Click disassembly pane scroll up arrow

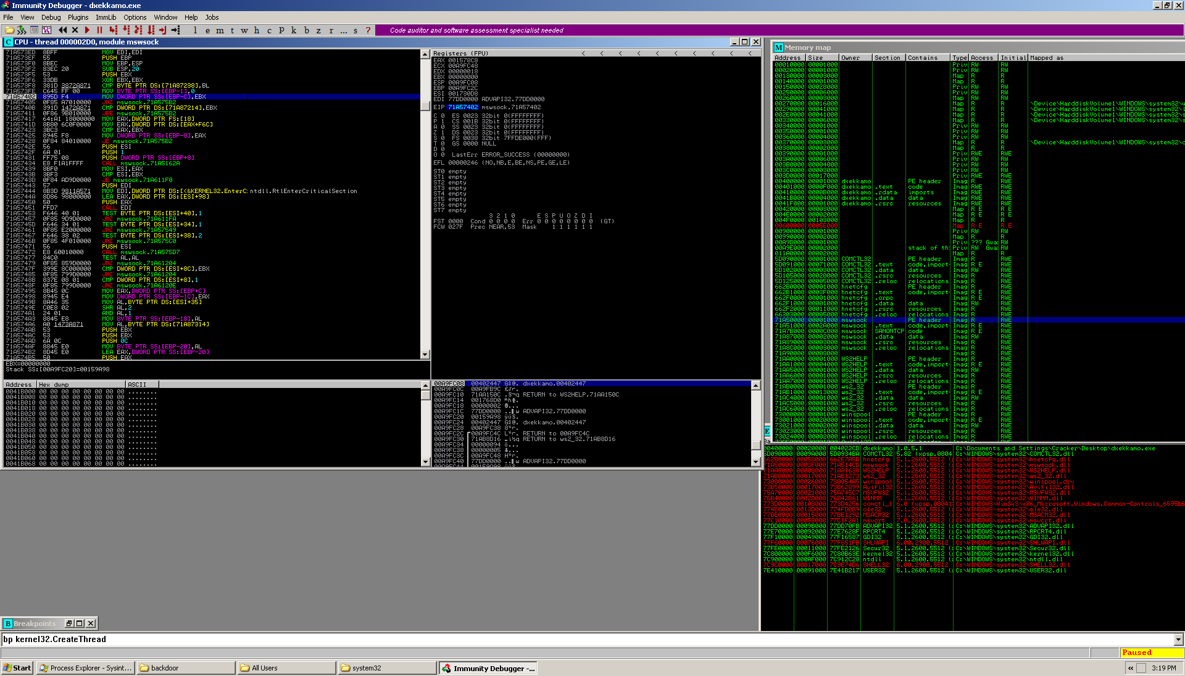tap(425, 54)
